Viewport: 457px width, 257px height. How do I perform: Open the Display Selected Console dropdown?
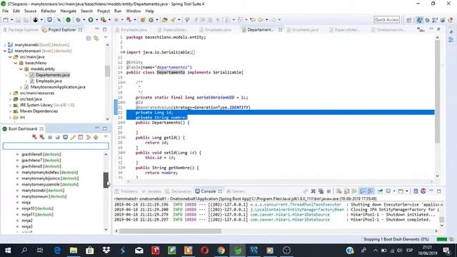click(393, 191)
